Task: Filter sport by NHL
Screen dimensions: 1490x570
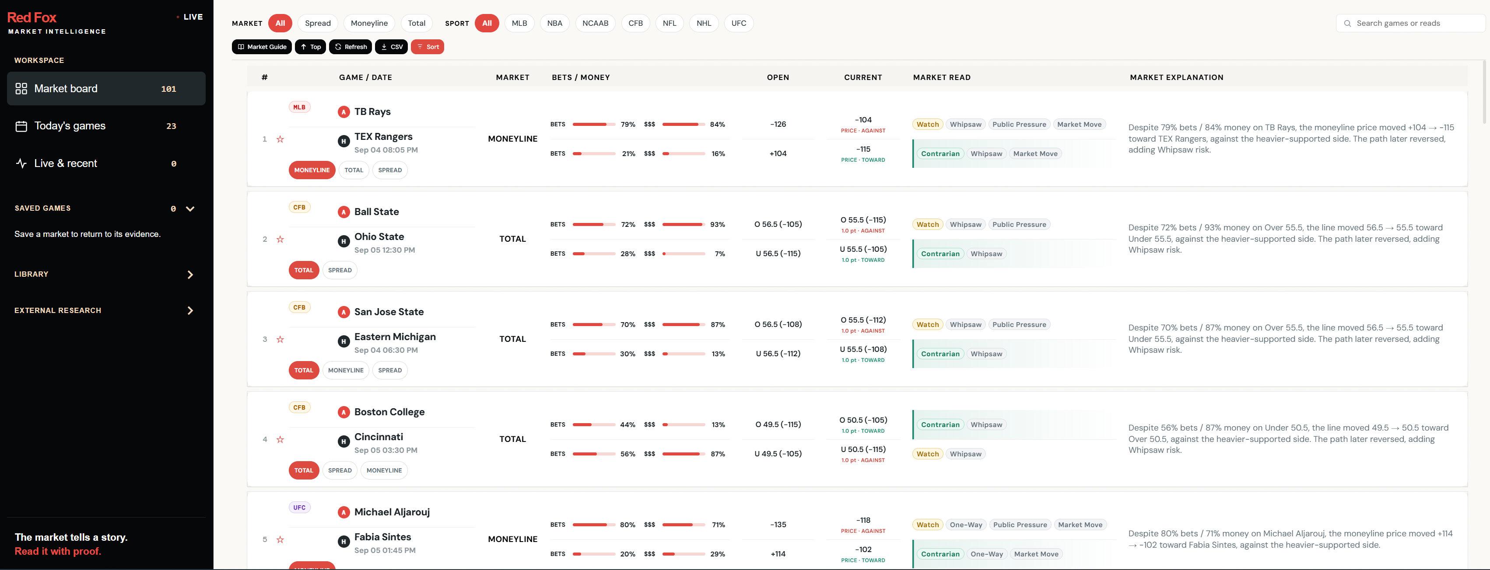Action: tap(704, 23)
